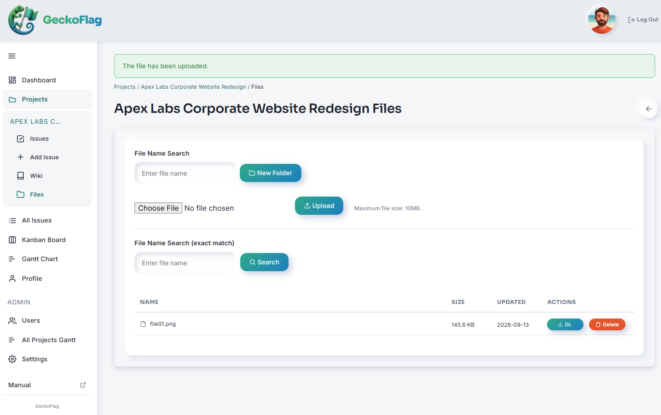The height and width of the screenshot is (415, 661).
Task: Open the Gantt Chart
Action: [x=47, y=259]
